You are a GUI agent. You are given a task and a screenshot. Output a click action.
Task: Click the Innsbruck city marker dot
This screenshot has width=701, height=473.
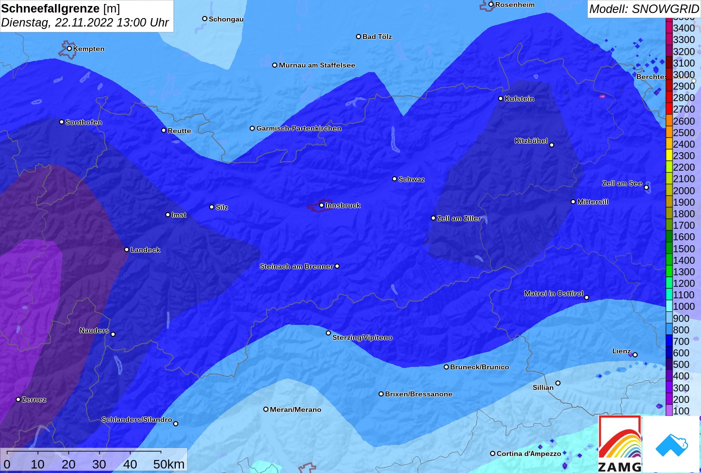click(x=321, y=205)
